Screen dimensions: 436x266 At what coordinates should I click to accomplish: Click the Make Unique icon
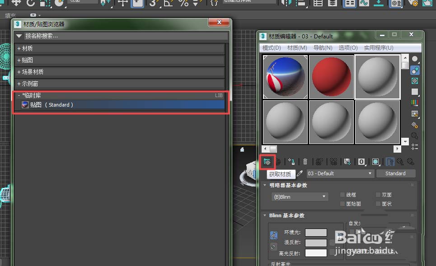pyautogui.click(x=333, y=162)
